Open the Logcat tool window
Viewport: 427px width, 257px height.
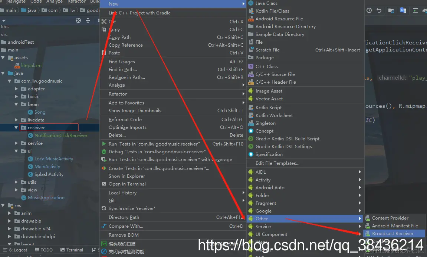15,250
